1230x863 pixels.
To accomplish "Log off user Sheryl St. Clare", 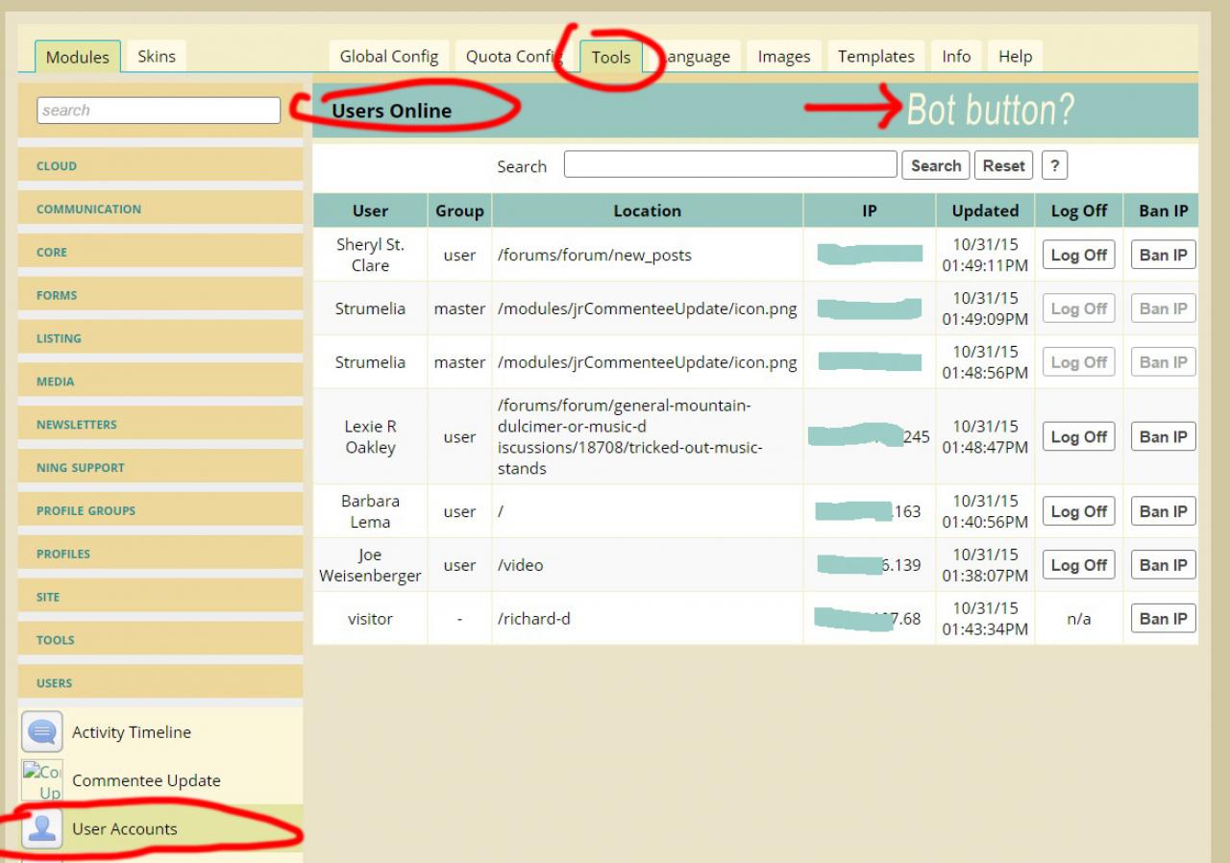I will [1078, 256].
